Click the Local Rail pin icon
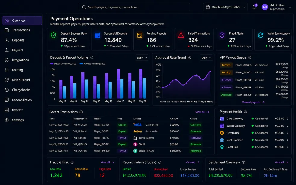Viewport: 296px width, 185px height. click(222, 147)
